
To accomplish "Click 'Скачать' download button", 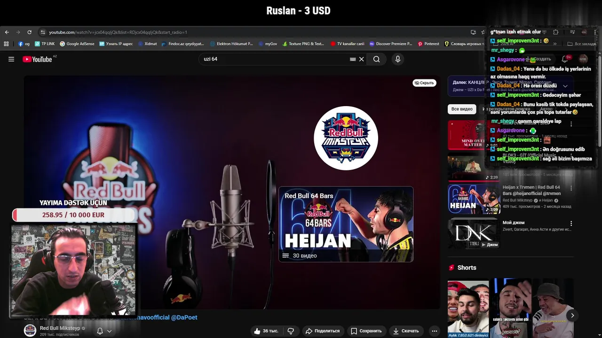I will click(x=406, y=331).
